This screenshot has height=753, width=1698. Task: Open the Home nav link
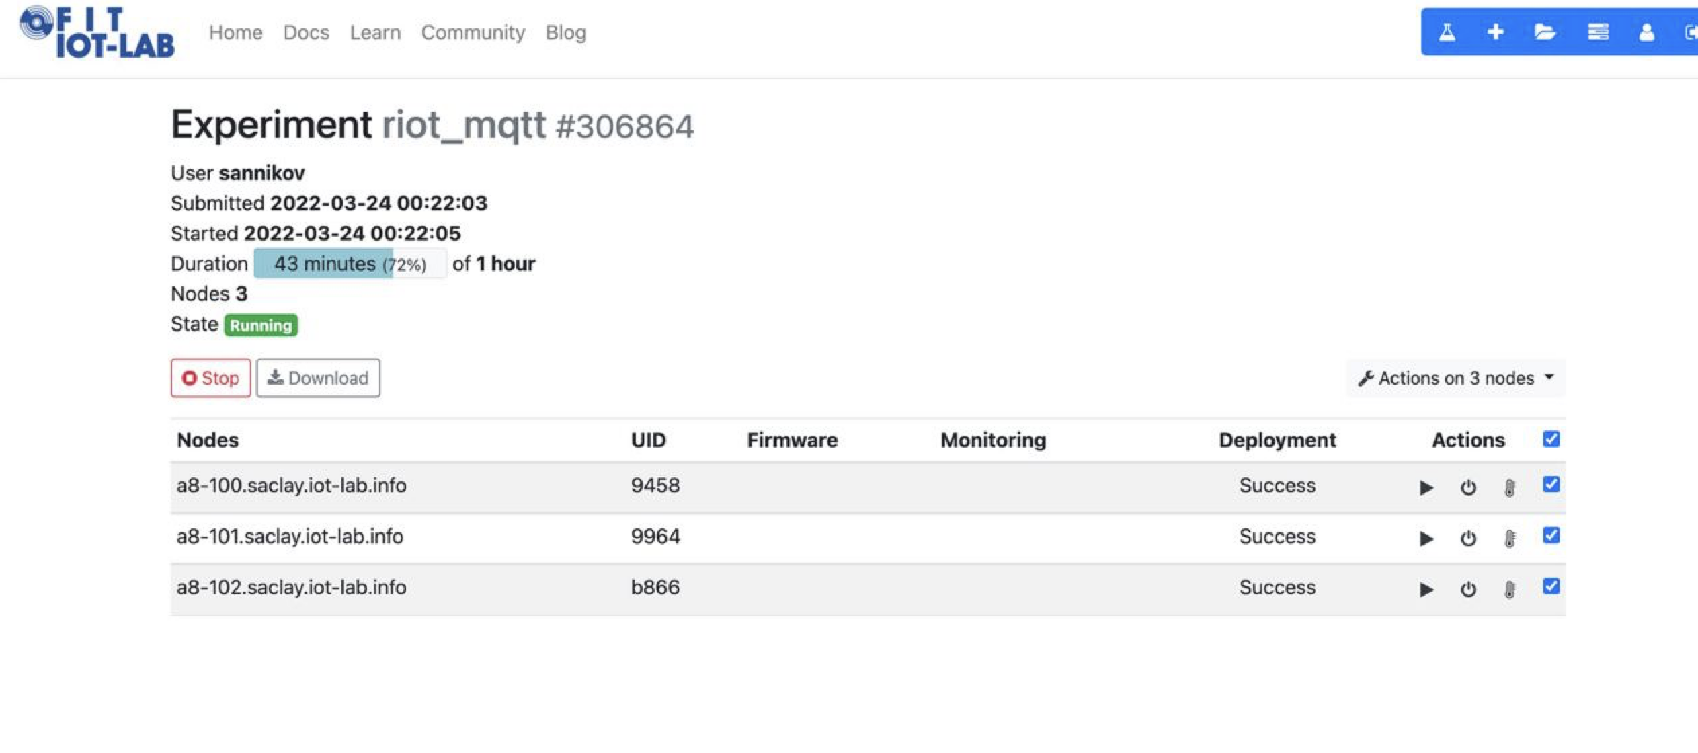tap(235, 32)
